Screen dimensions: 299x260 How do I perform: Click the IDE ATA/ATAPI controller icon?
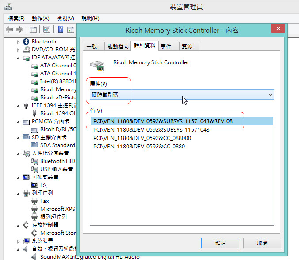point(26,58)
